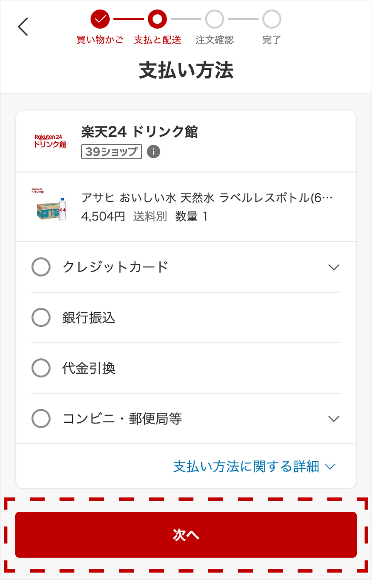Click the Rakuten24 ドリンク館 shop logo

(x=50, y=141)
